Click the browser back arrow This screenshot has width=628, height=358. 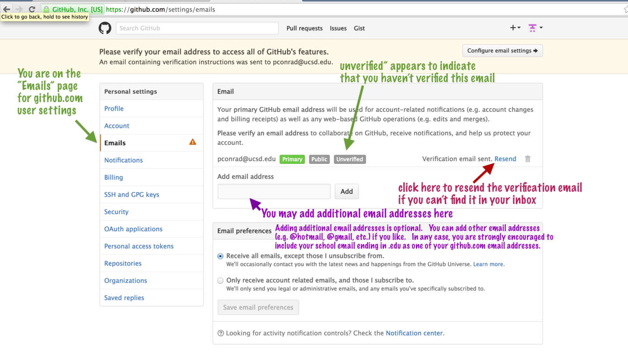pos(7,9)
